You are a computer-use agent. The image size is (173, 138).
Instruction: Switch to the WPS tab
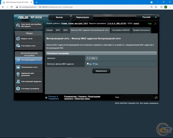pyautogui.click(x=58, y=30)
